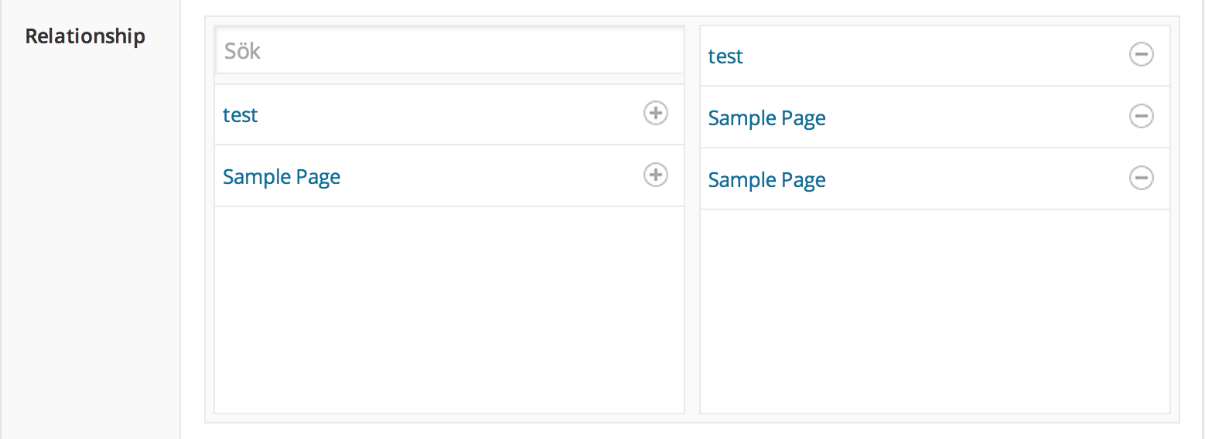This screenshot has height=439, width=1205.
Task: Open the test link in selected list
Action: [x=725, y=56]
